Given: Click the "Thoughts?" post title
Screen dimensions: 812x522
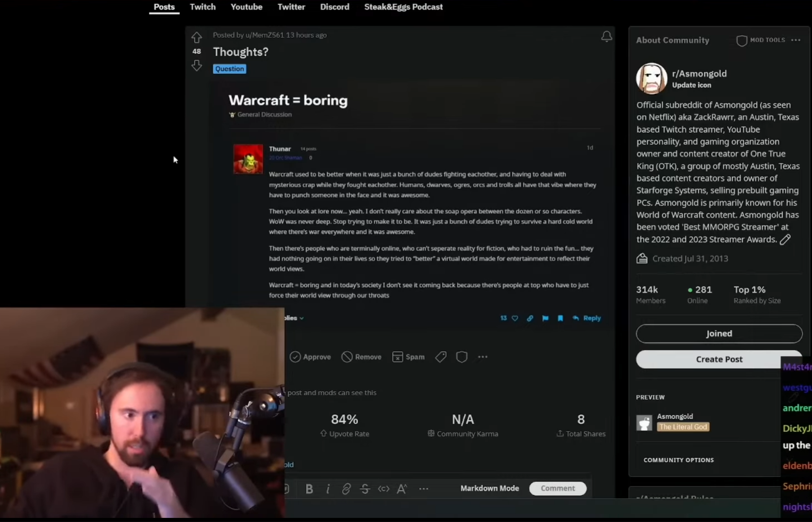Looking at the screenshot, I should click(241, 52).
